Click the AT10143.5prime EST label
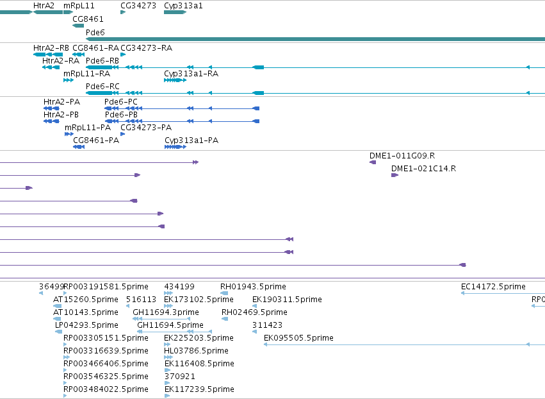The width and height of the screenshot is (545, 399). click(x=86, y=312)
